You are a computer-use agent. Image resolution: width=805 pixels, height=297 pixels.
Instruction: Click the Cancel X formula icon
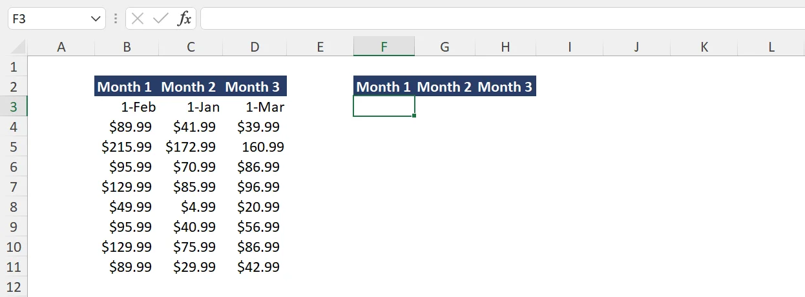coord(137,19)
